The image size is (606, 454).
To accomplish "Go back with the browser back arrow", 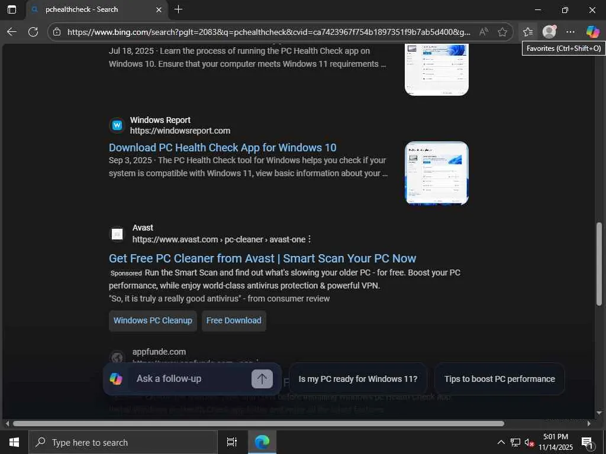I will tap(12, 32).
